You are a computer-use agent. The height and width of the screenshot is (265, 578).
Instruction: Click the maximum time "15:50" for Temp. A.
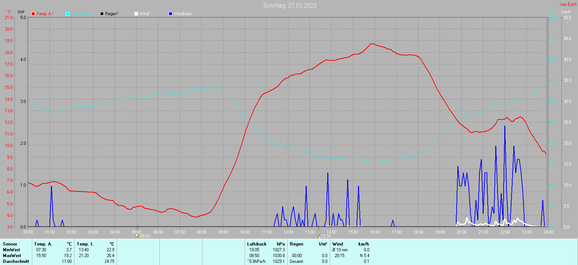coord(41,256)
